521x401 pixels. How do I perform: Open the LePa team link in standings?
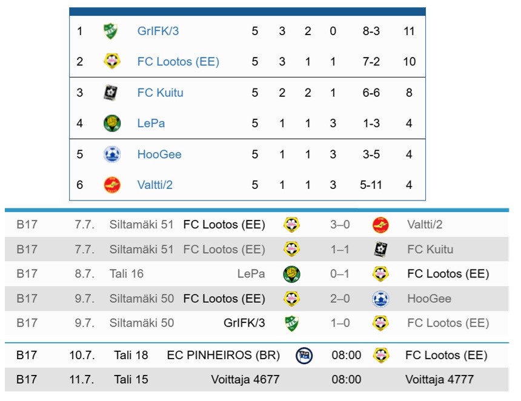click(151, 123)
